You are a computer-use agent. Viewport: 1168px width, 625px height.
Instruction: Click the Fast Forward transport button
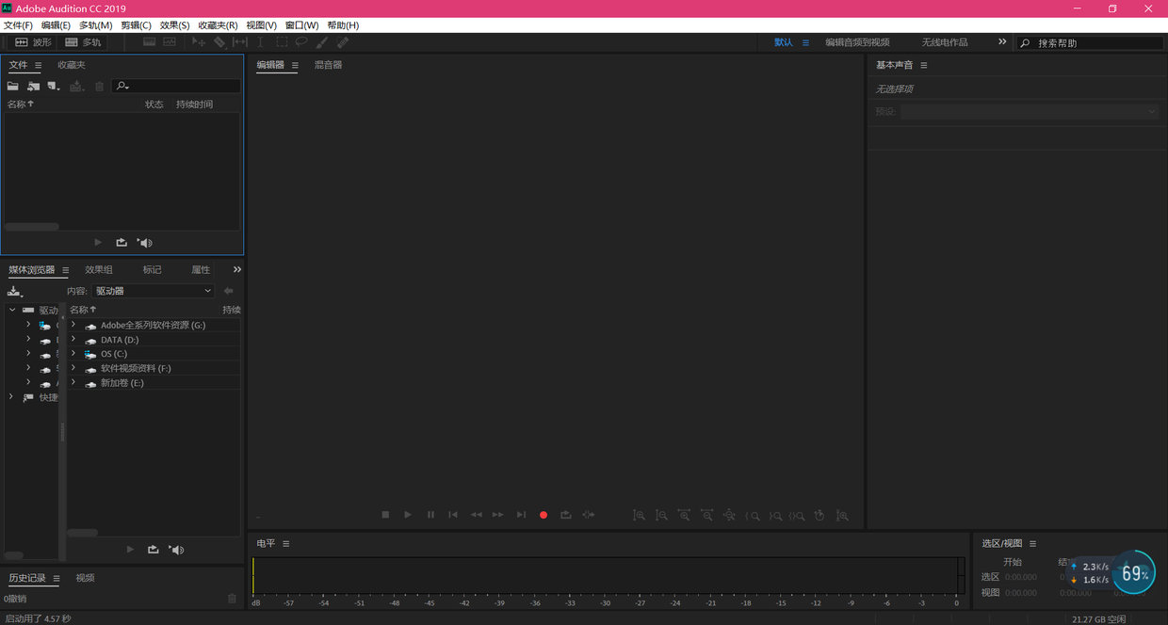coord(498,515)
